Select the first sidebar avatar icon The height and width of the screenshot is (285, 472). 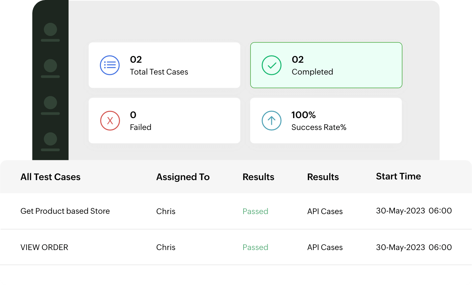(50, 30)
